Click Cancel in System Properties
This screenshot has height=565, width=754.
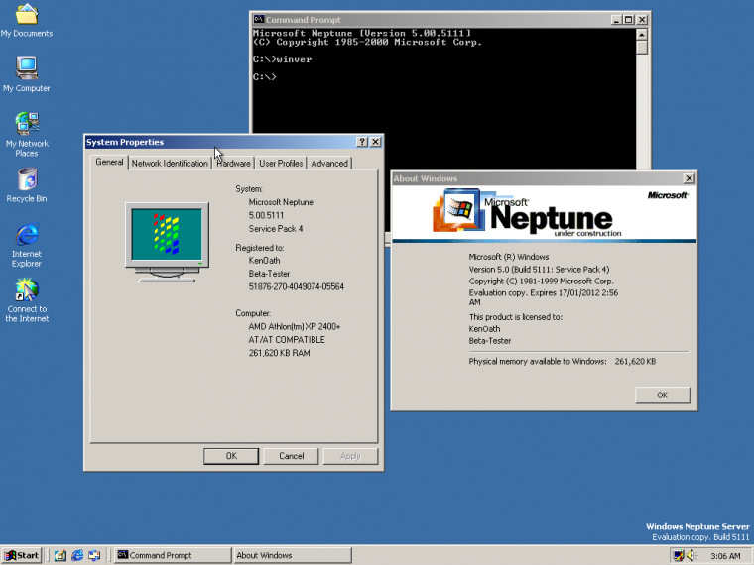click(292, 456)
